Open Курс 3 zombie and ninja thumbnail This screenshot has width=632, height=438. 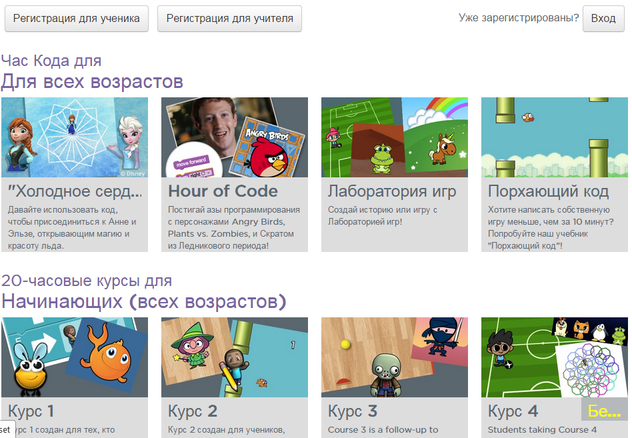click(x=395, y=357)
